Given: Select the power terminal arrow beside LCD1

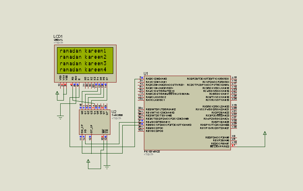Looking at the screenshot, I should [x=57, y=93].
